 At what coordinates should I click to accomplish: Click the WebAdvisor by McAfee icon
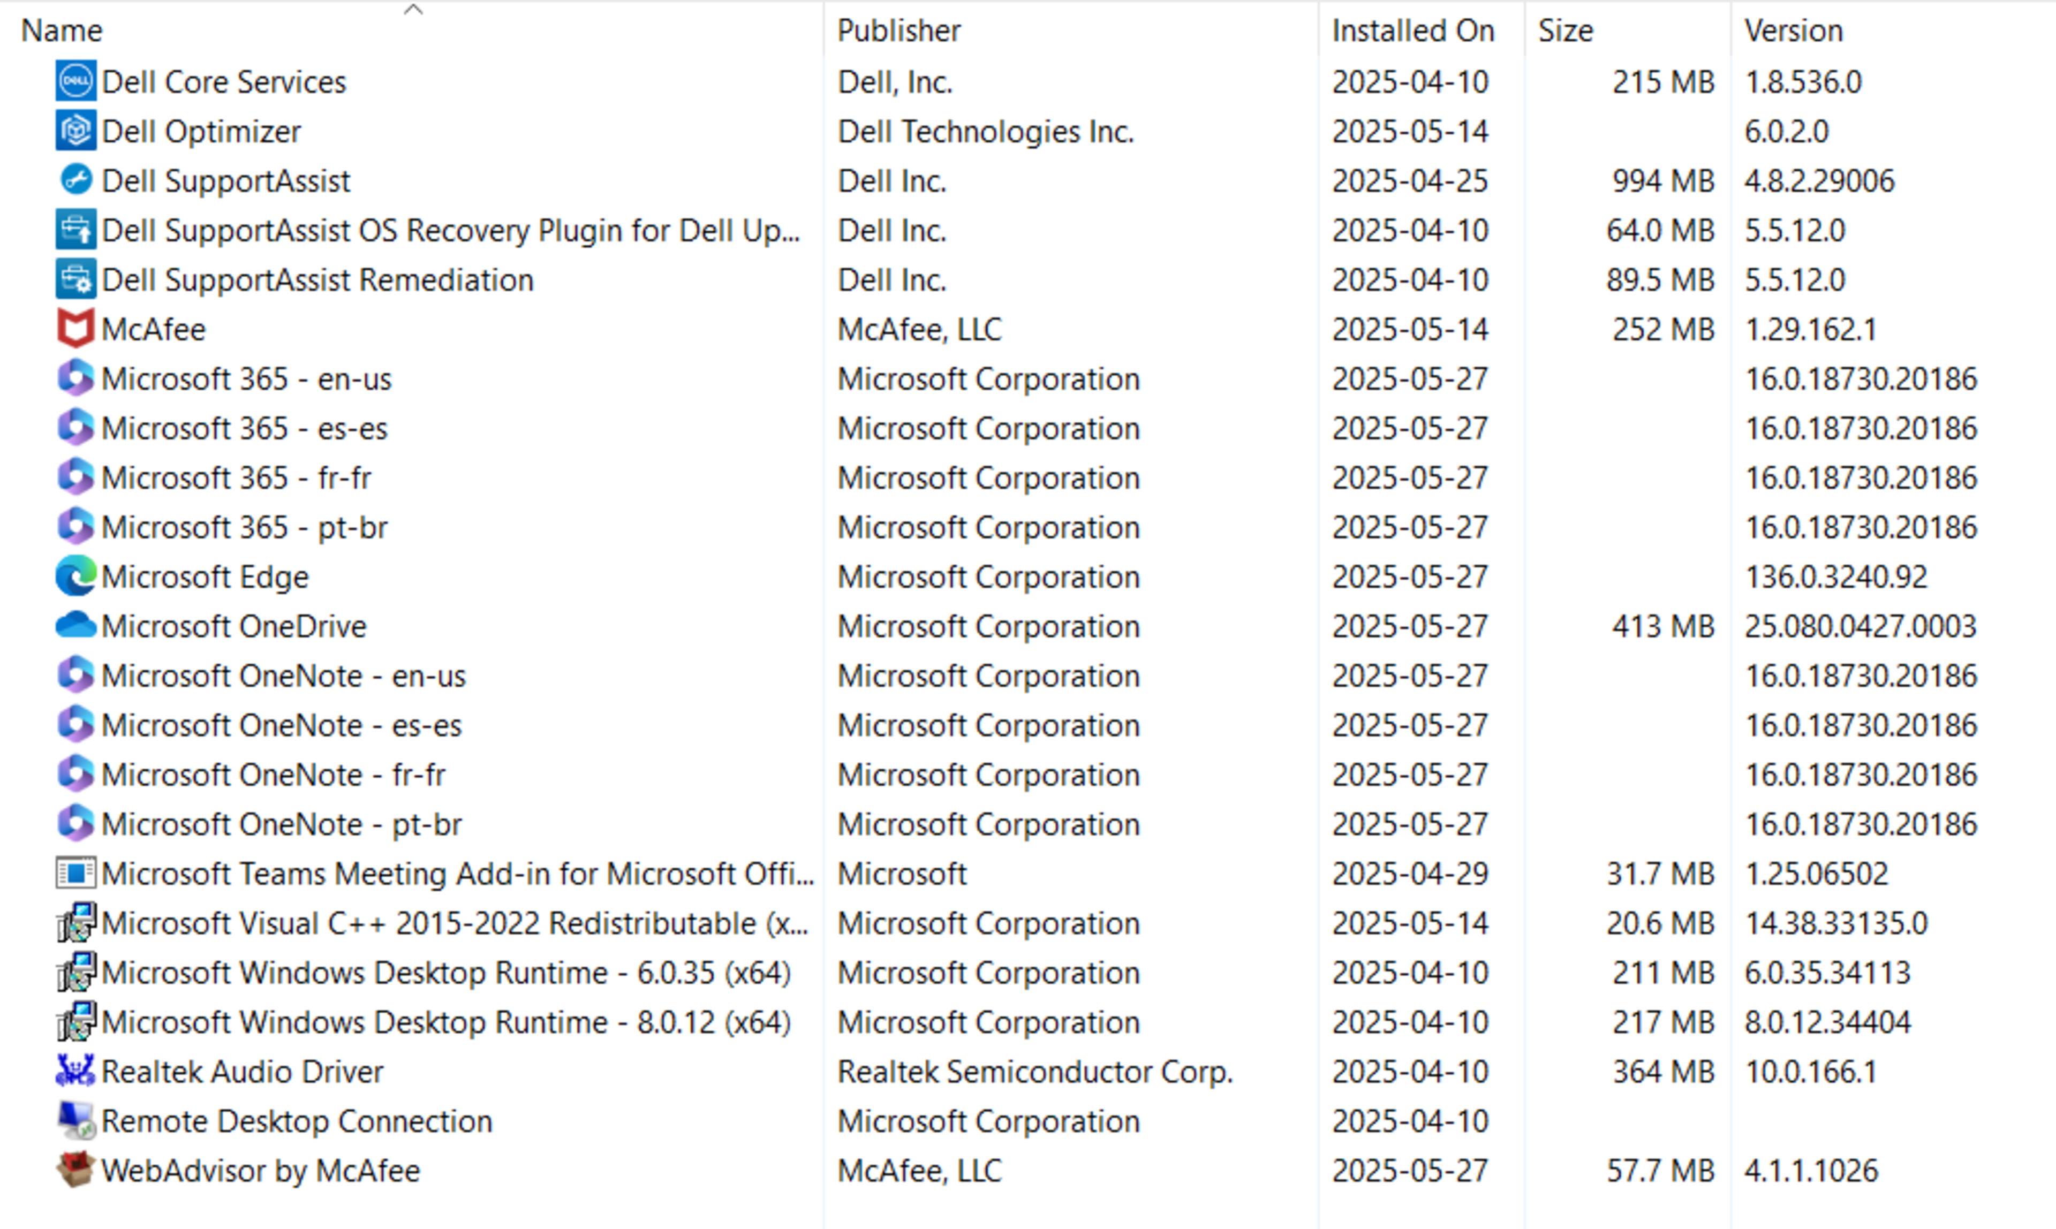pyautogui.click(x=75, y=1170)
